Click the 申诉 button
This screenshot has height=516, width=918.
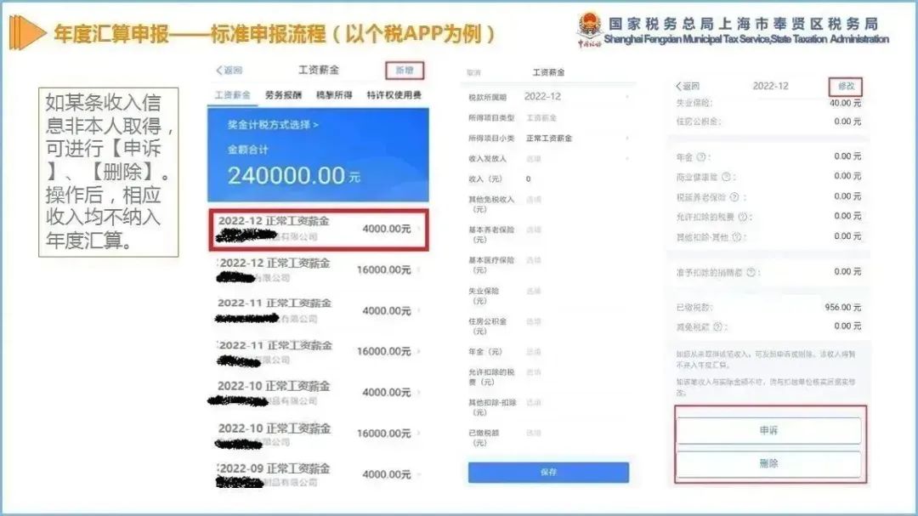(x=768, y=430)
